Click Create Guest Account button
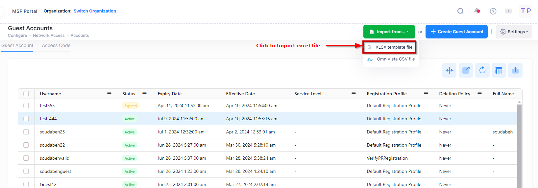This screenshot has width=538, height=188. point(456,32)
